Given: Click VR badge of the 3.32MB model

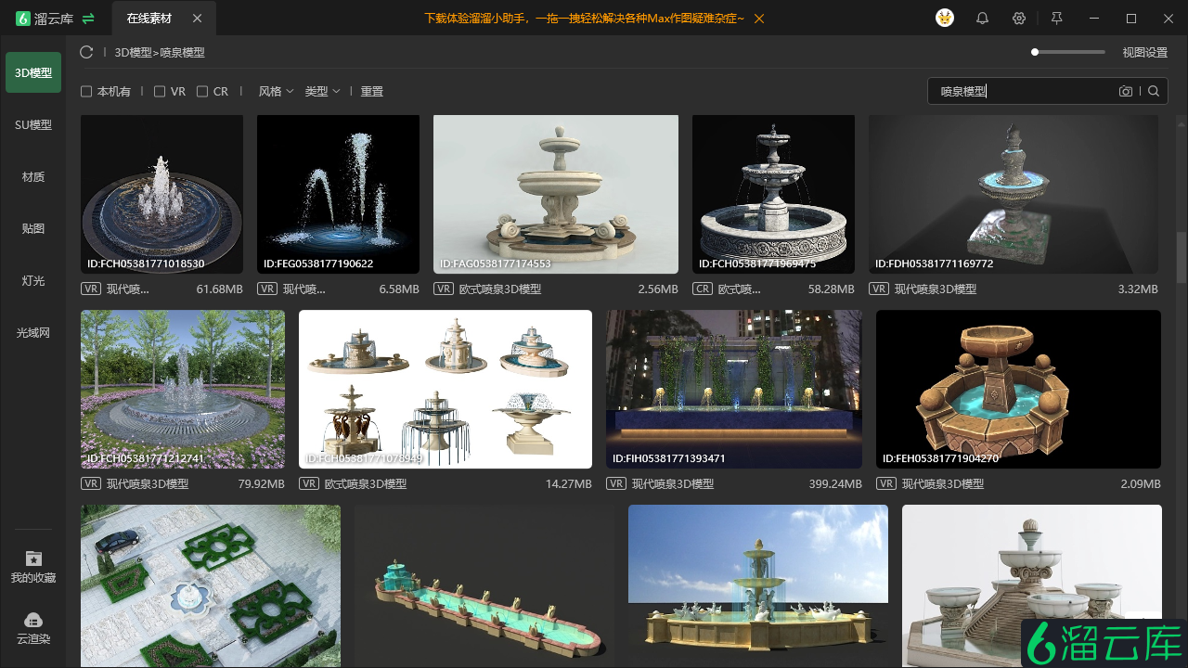Looking at the screenshot, I should (879, 289).
